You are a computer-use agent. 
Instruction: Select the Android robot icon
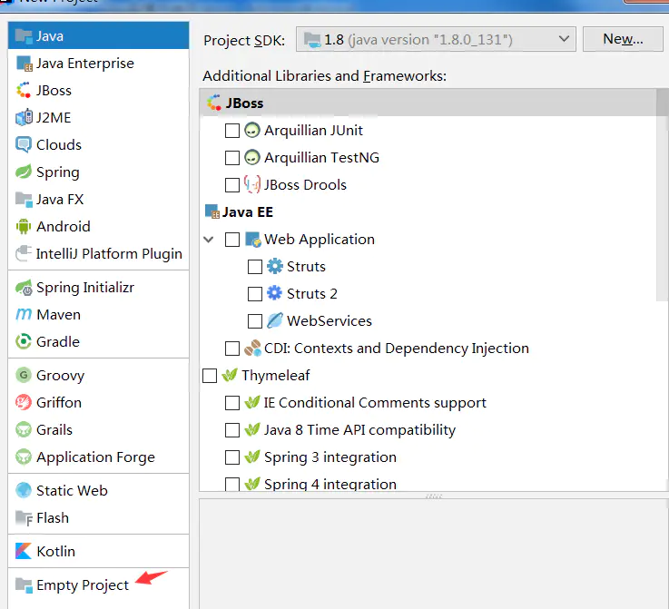[24, 227]
